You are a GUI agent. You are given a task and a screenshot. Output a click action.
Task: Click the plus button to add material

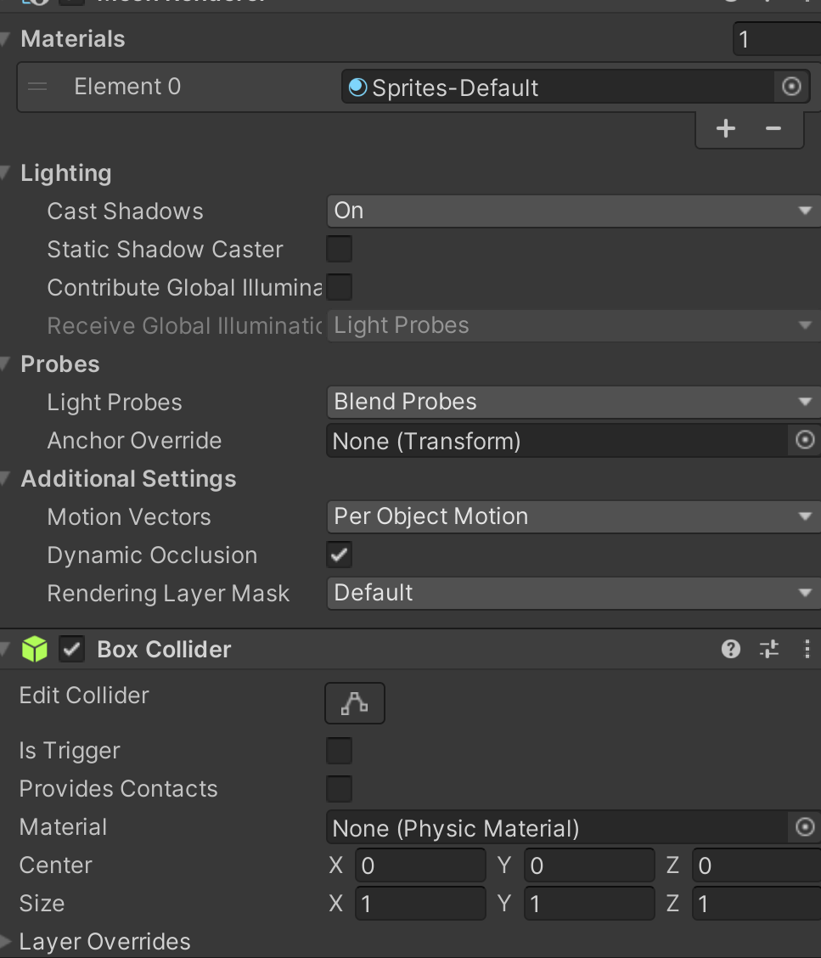725,128
